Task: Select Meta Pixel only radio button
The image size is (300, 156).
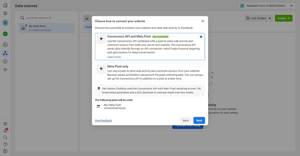Action: click(x=201, y=67)
